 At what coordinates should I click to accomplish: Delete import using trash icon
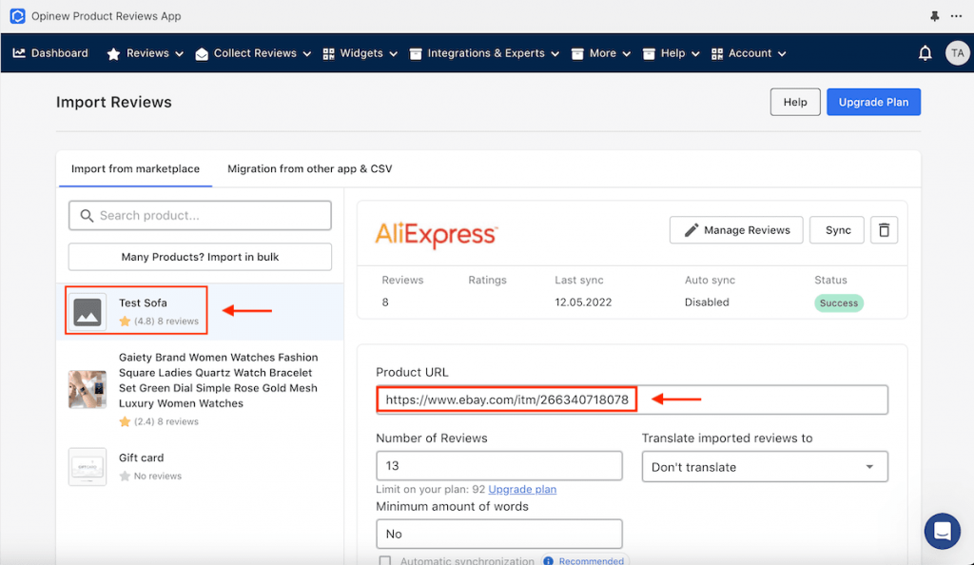pyautogui.click(x=884, y=230)
